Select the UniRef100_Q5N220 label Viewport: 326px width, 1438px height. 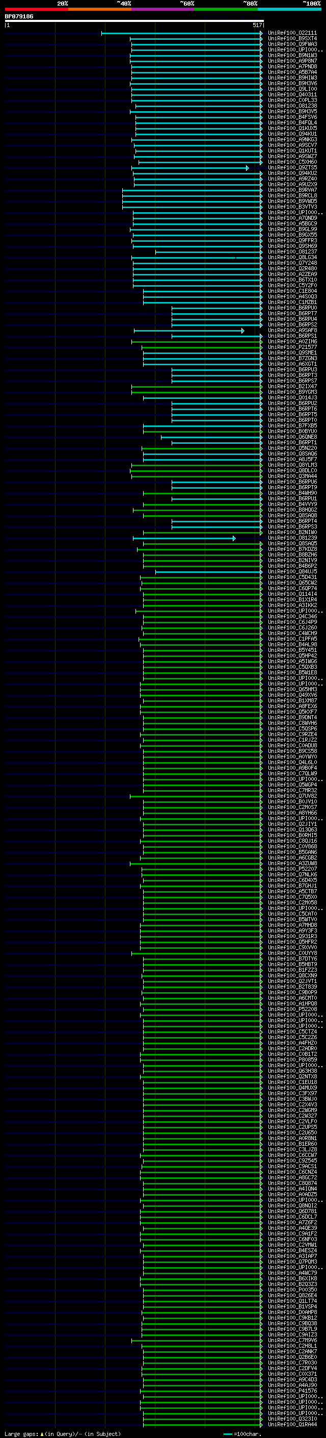point(292,448)
